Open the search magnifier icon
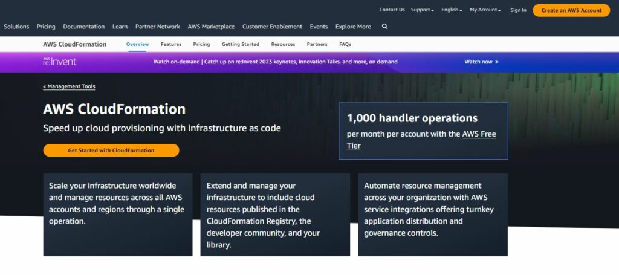 pyautogui.click(x=384, y=27)
